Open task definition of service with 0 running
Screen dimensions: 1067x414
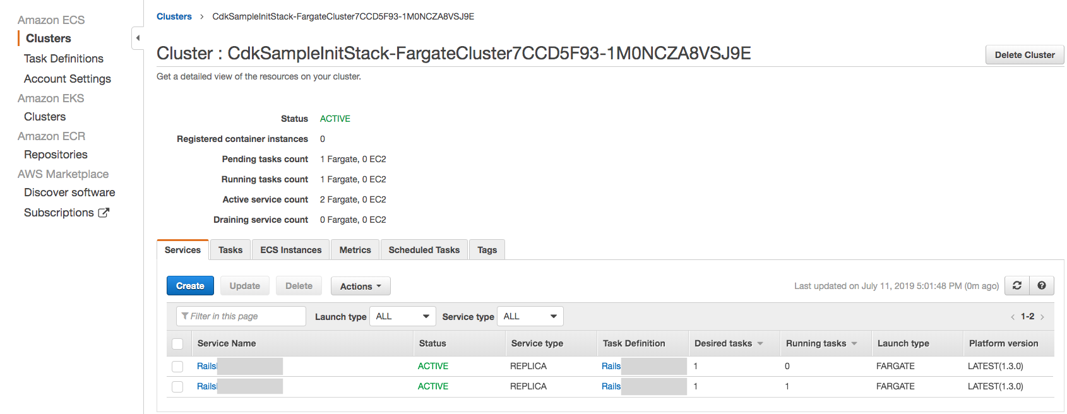(x=611, y=366)
